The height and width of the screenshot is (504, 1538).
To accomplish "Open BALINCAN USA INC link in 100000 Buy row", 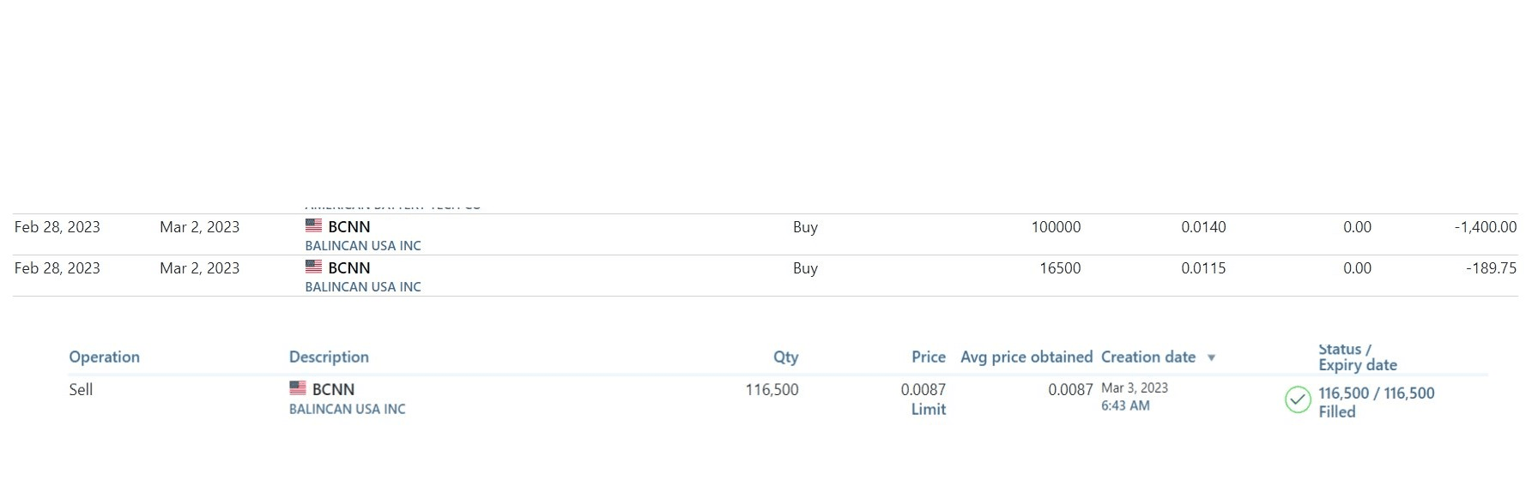I will 363,246.
